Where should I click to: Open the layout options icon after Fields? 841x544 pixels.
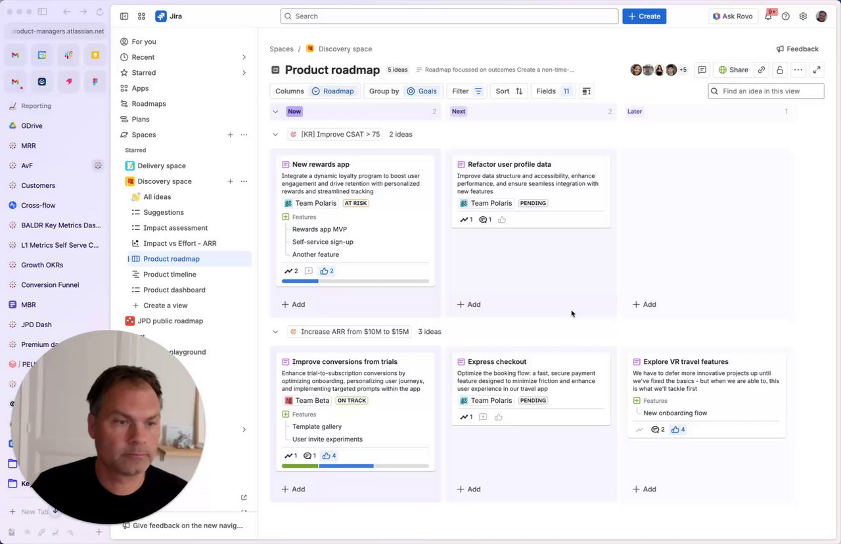[x=587, y=91]
